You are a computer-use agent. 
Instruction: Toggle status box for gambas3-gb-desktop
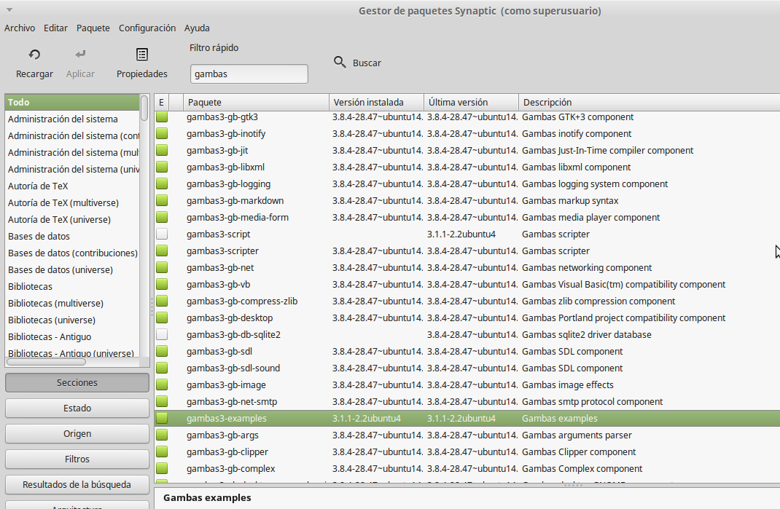162,317
